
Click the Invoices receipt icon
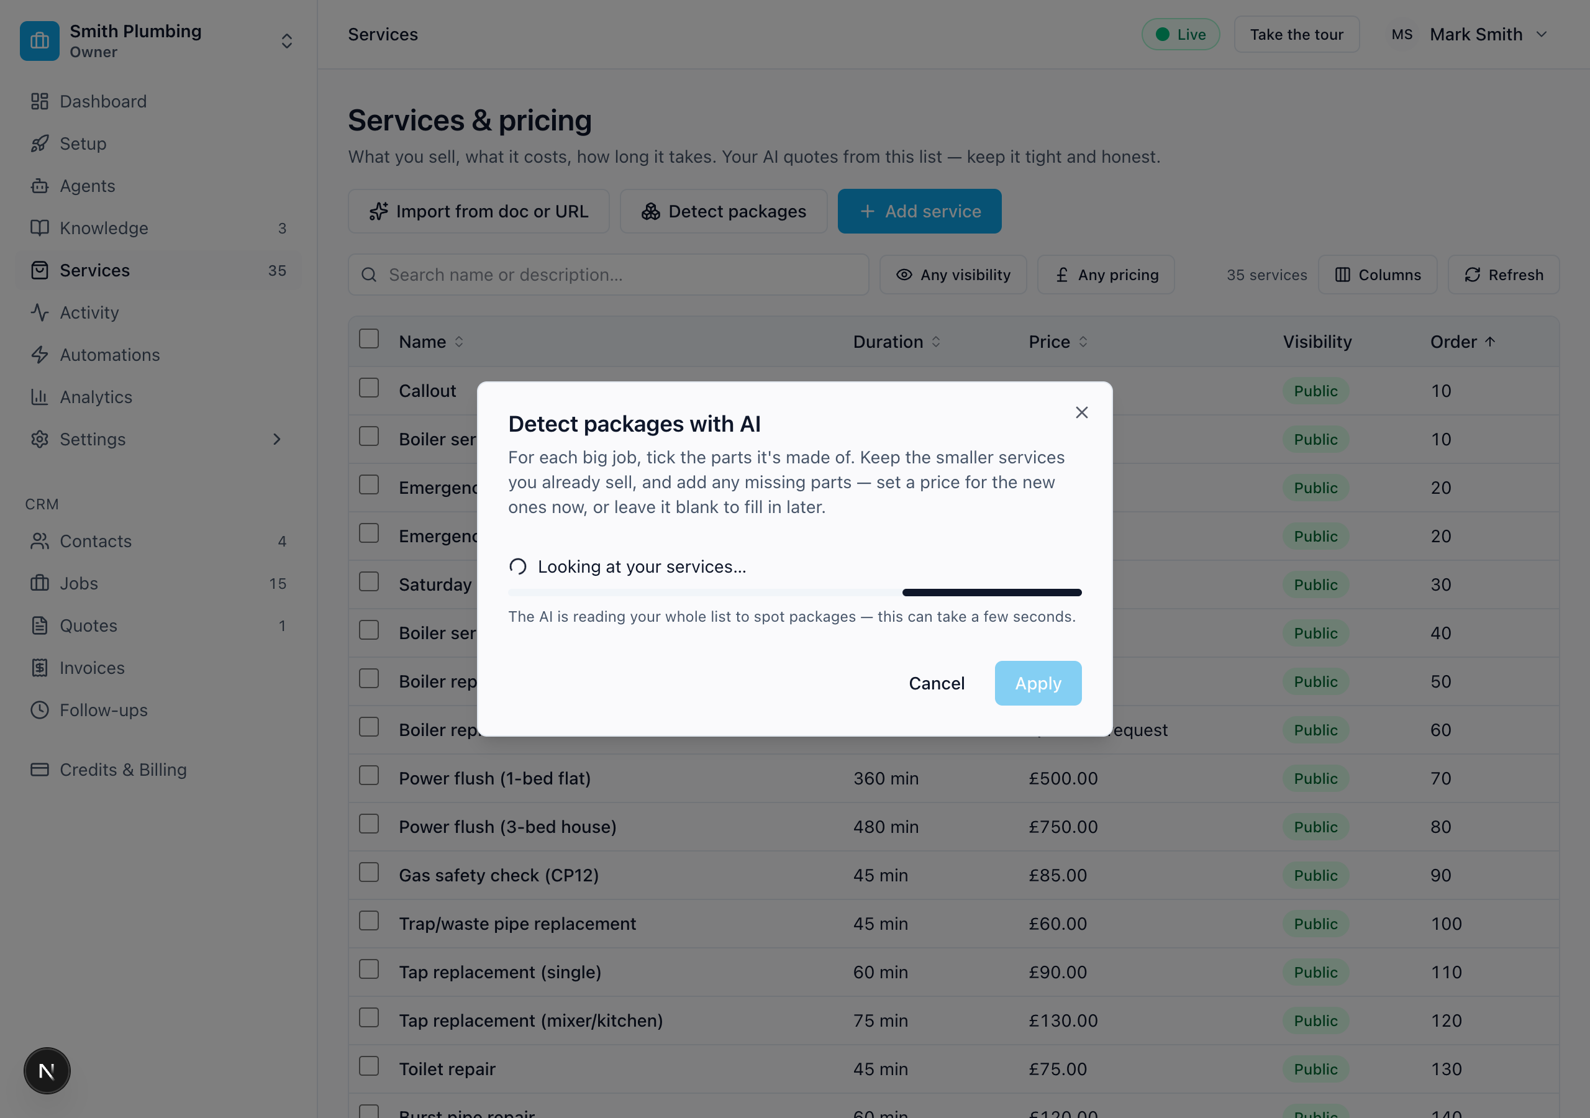(40, 668)
